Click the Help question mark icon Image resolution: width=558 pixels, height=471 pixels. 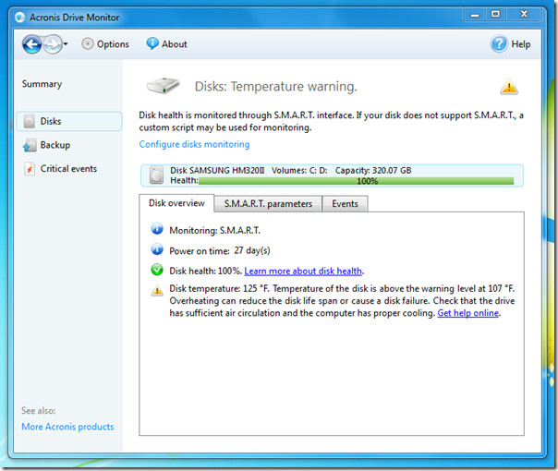coord(499,44)
